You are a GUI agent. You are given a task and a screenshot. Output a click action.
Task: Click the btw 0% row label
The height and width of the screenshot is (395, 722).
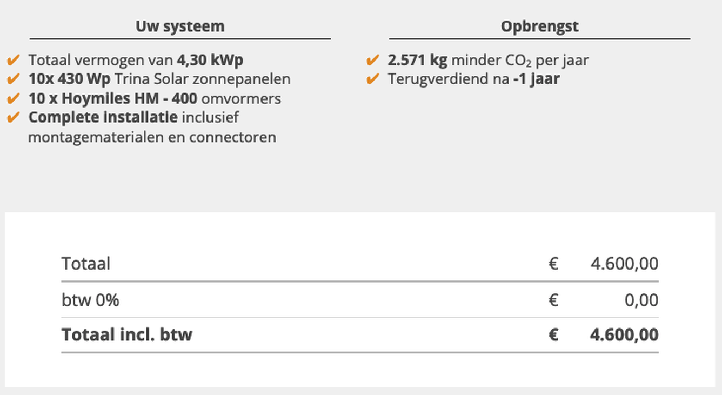point(90,300)
